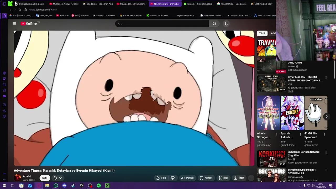
Task: Open the Adal channel avatar
Action: point(18,178)
